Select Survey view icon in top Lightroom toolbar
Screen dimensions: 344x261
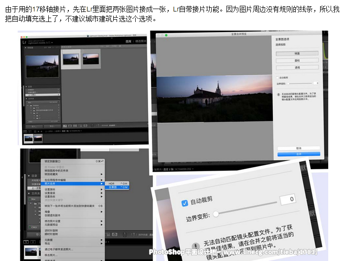coord(80,126)
